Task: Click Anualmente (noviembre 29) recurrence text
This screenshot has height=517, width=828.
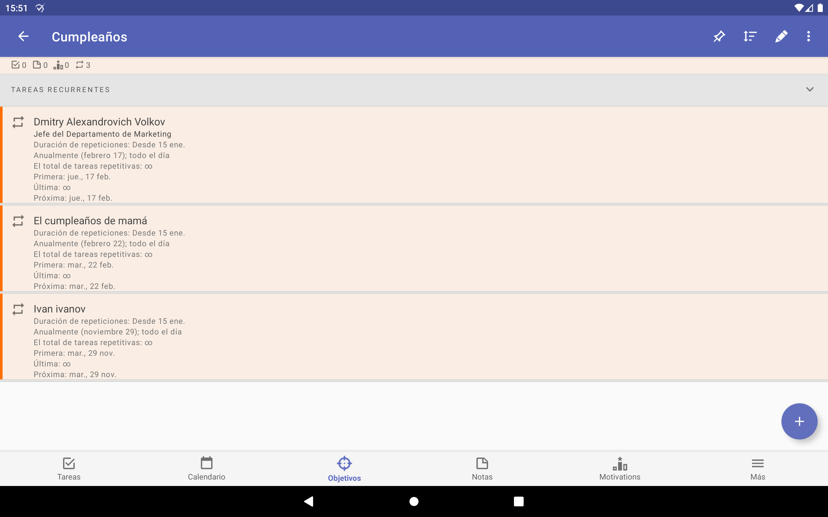Action: coord(108,332)
